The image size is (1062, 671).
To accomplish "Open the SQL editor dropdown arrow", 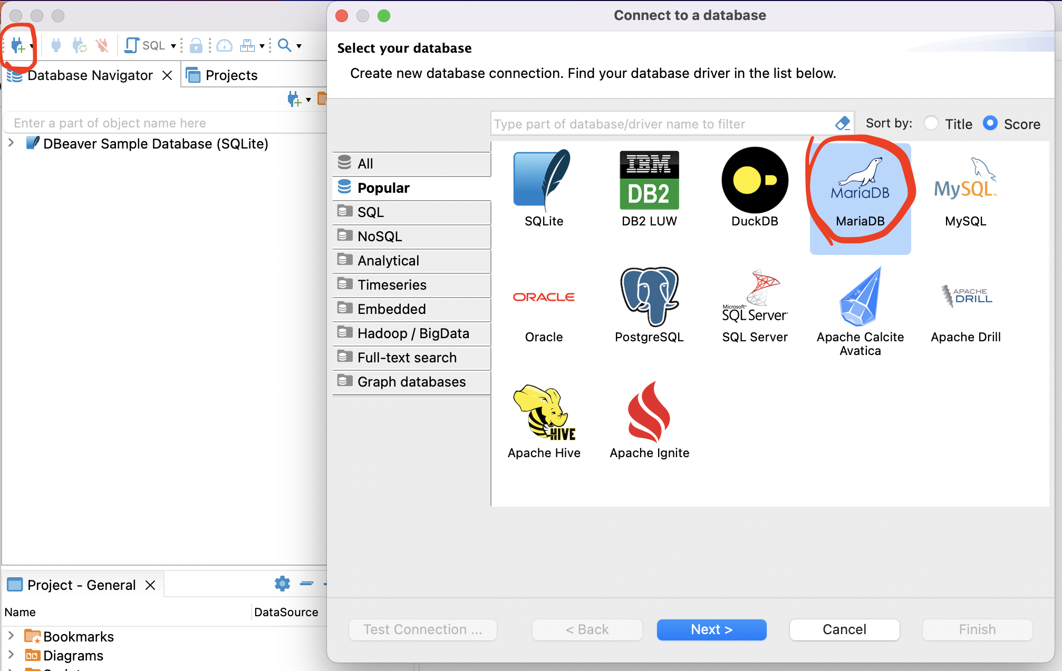I will click(174, 45).
